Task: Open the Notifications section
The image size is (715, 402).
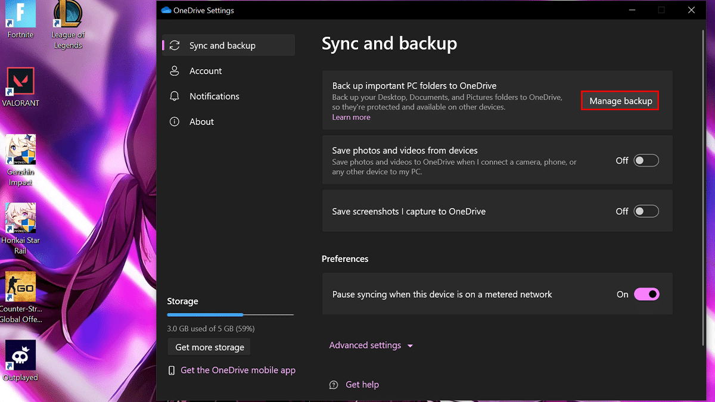Action: (214, 96)
